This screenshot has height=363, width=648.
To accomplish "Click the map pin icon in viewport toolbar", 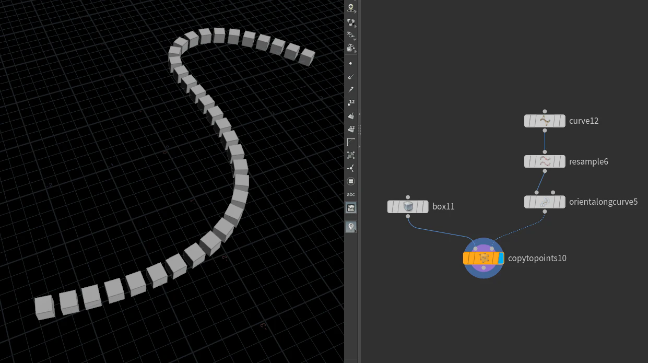I will coord(351,227).
